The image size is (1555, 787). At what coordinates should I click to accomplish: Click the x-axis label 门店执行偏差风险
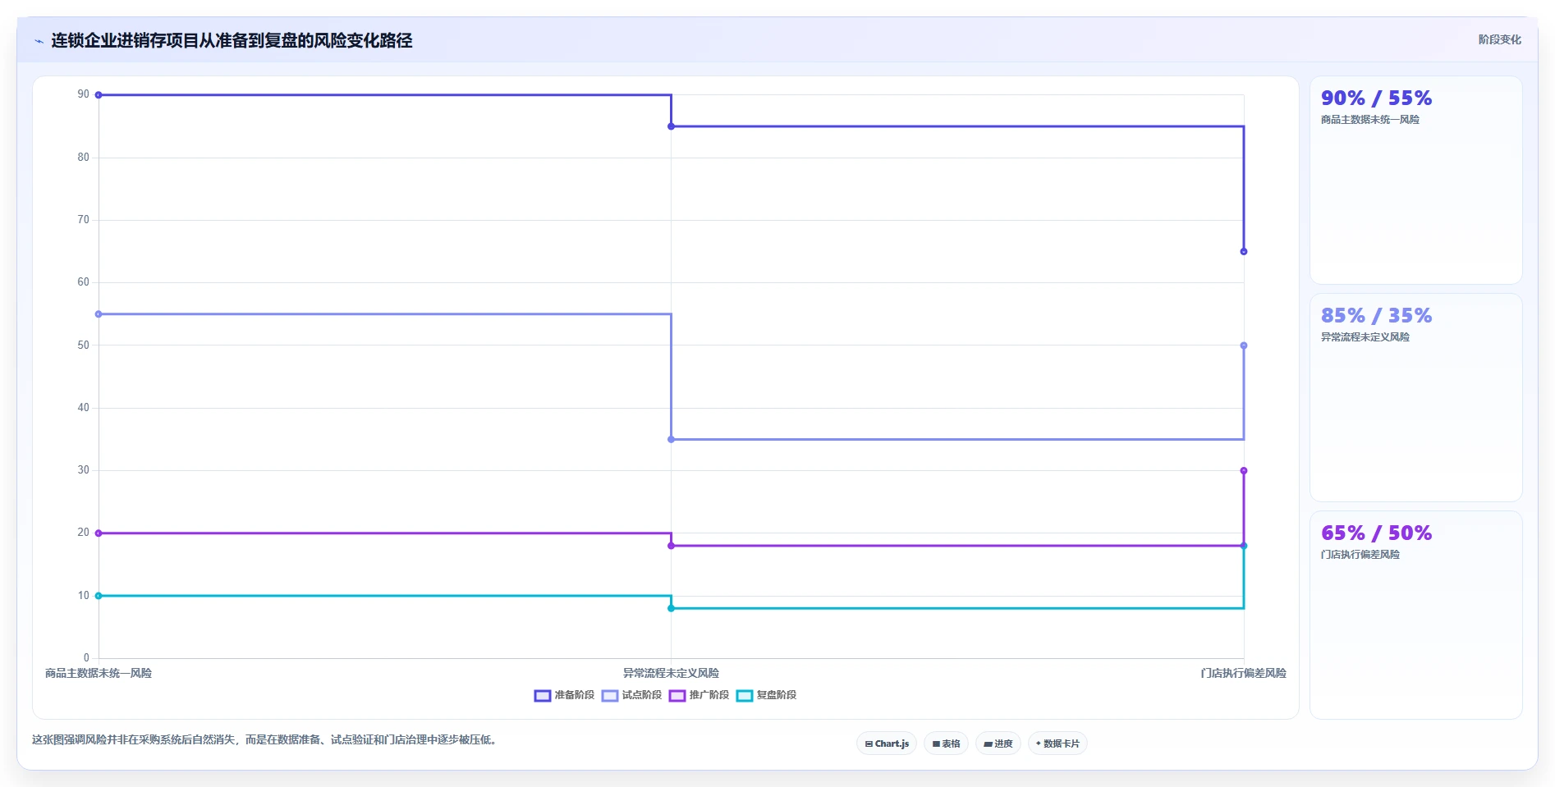click(1243, 673)
